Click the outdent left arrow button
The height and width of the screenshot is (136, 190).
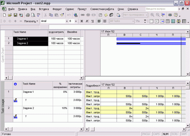pos(4,21)
